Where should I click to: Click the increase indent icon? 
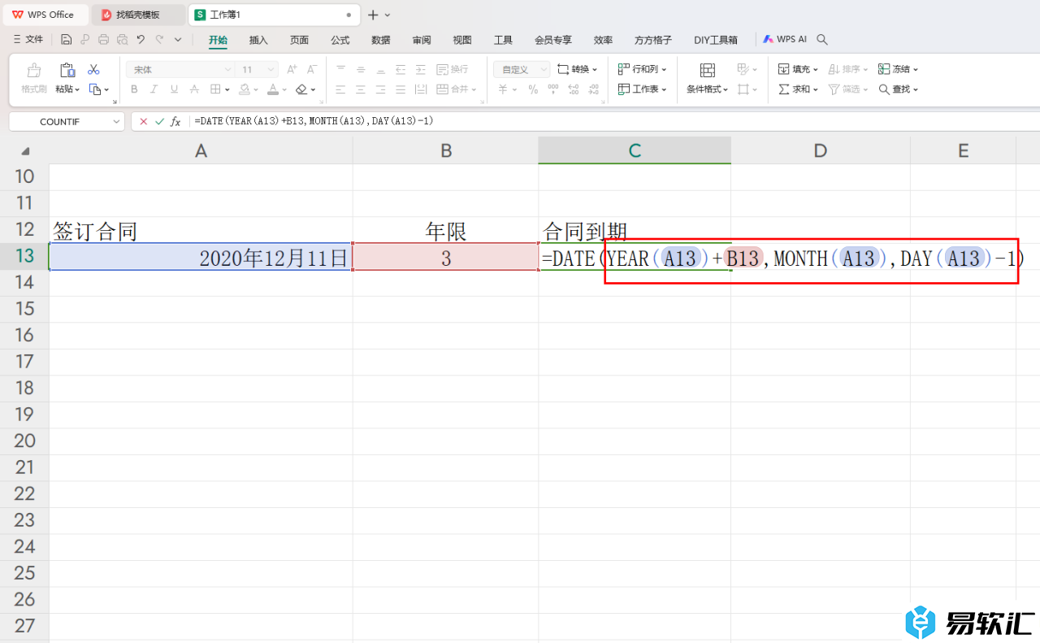coord(419,70)
